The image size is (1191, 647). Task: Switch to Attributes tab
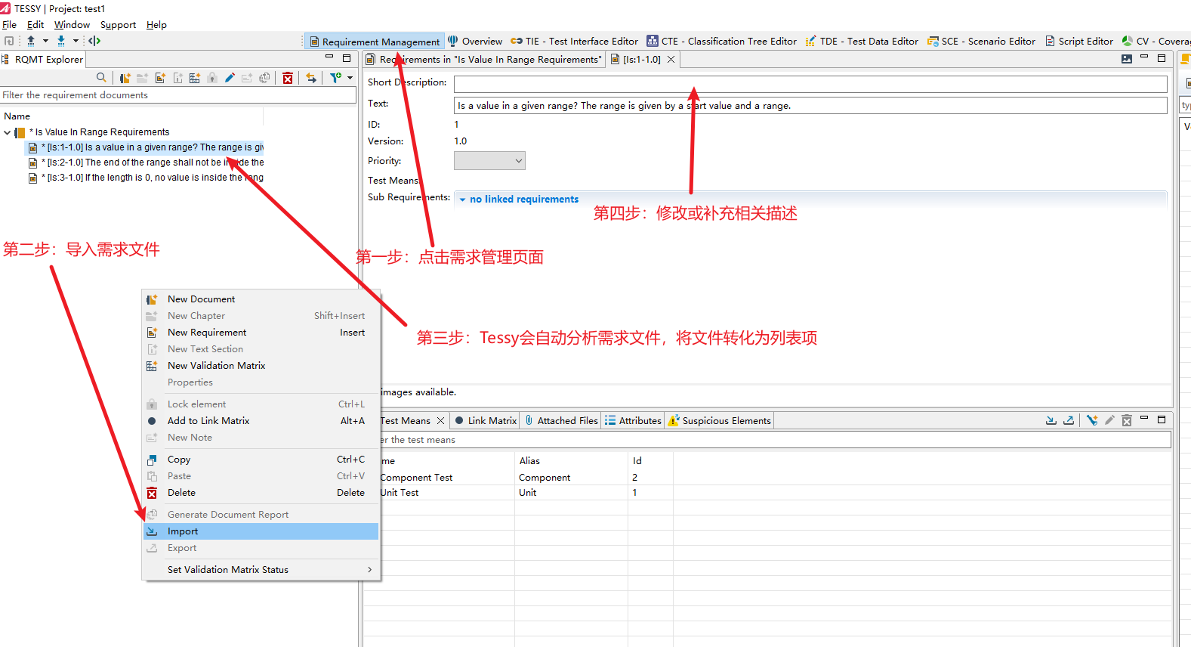[633, 420]
